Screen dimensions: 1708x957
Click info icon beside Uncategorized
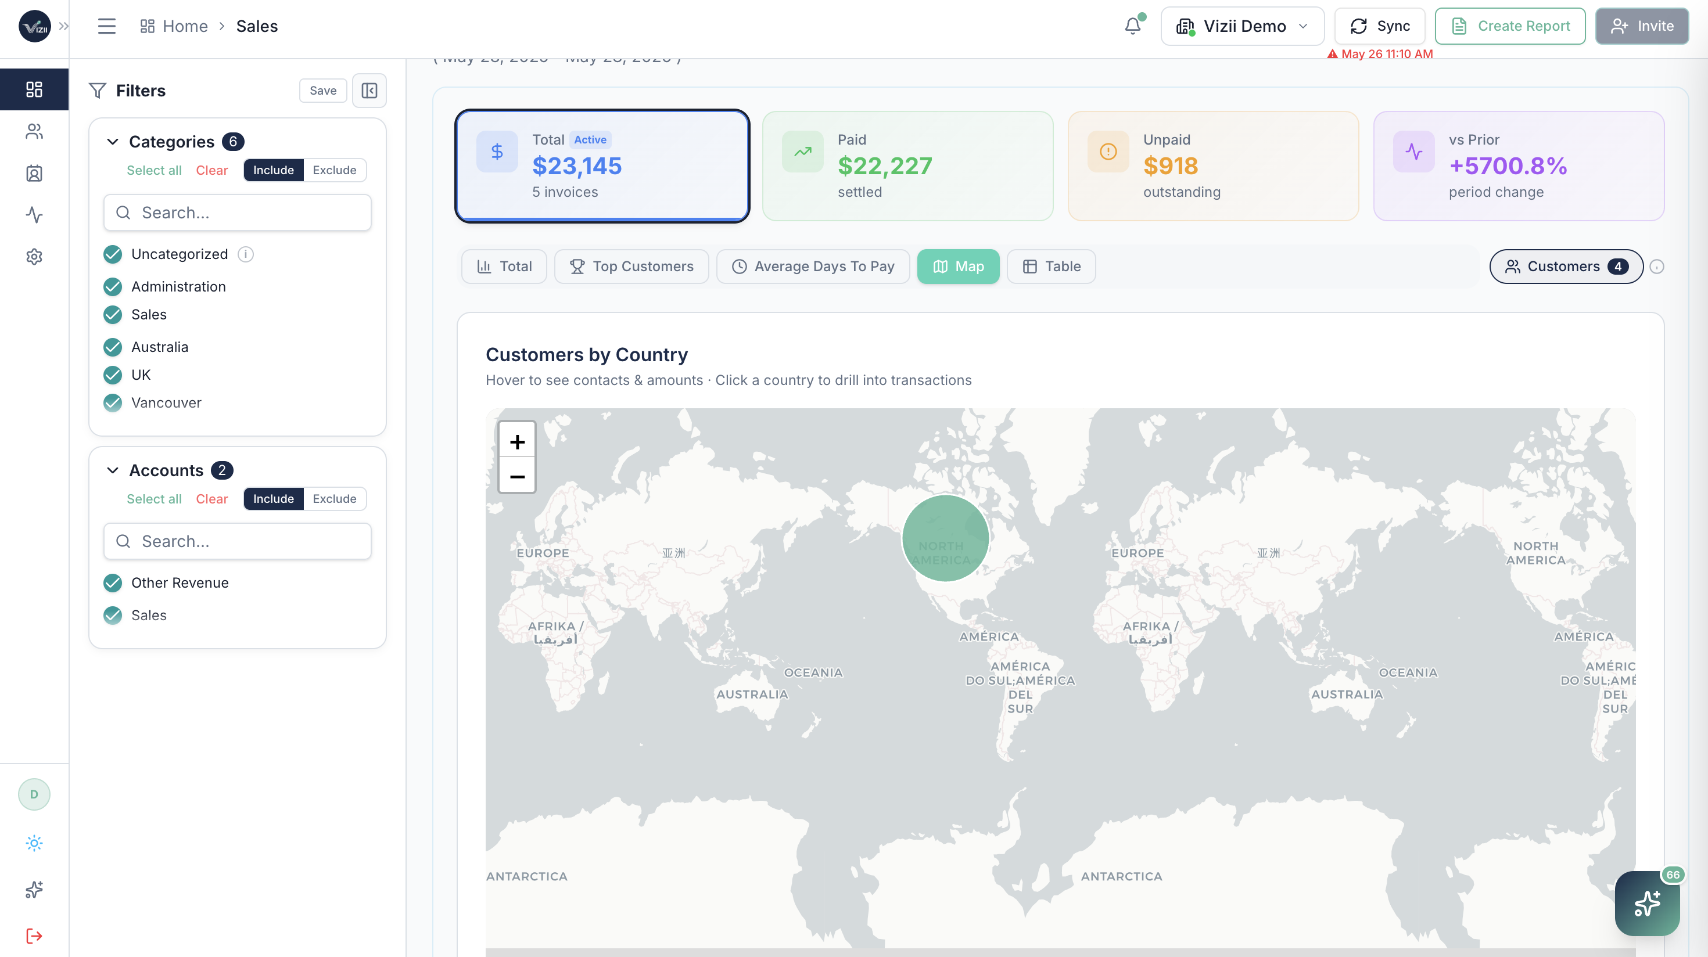[x=245, y=254]
